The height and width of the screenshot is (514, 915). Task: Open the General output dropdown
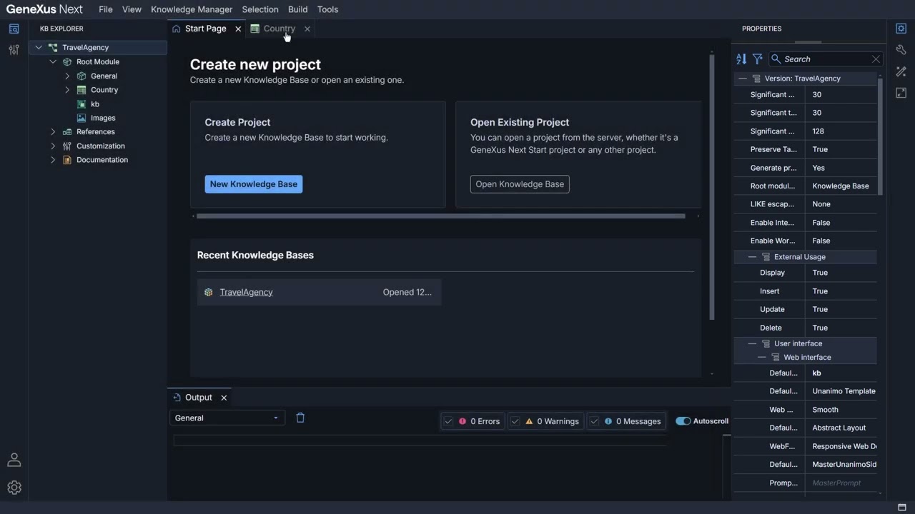227,418
